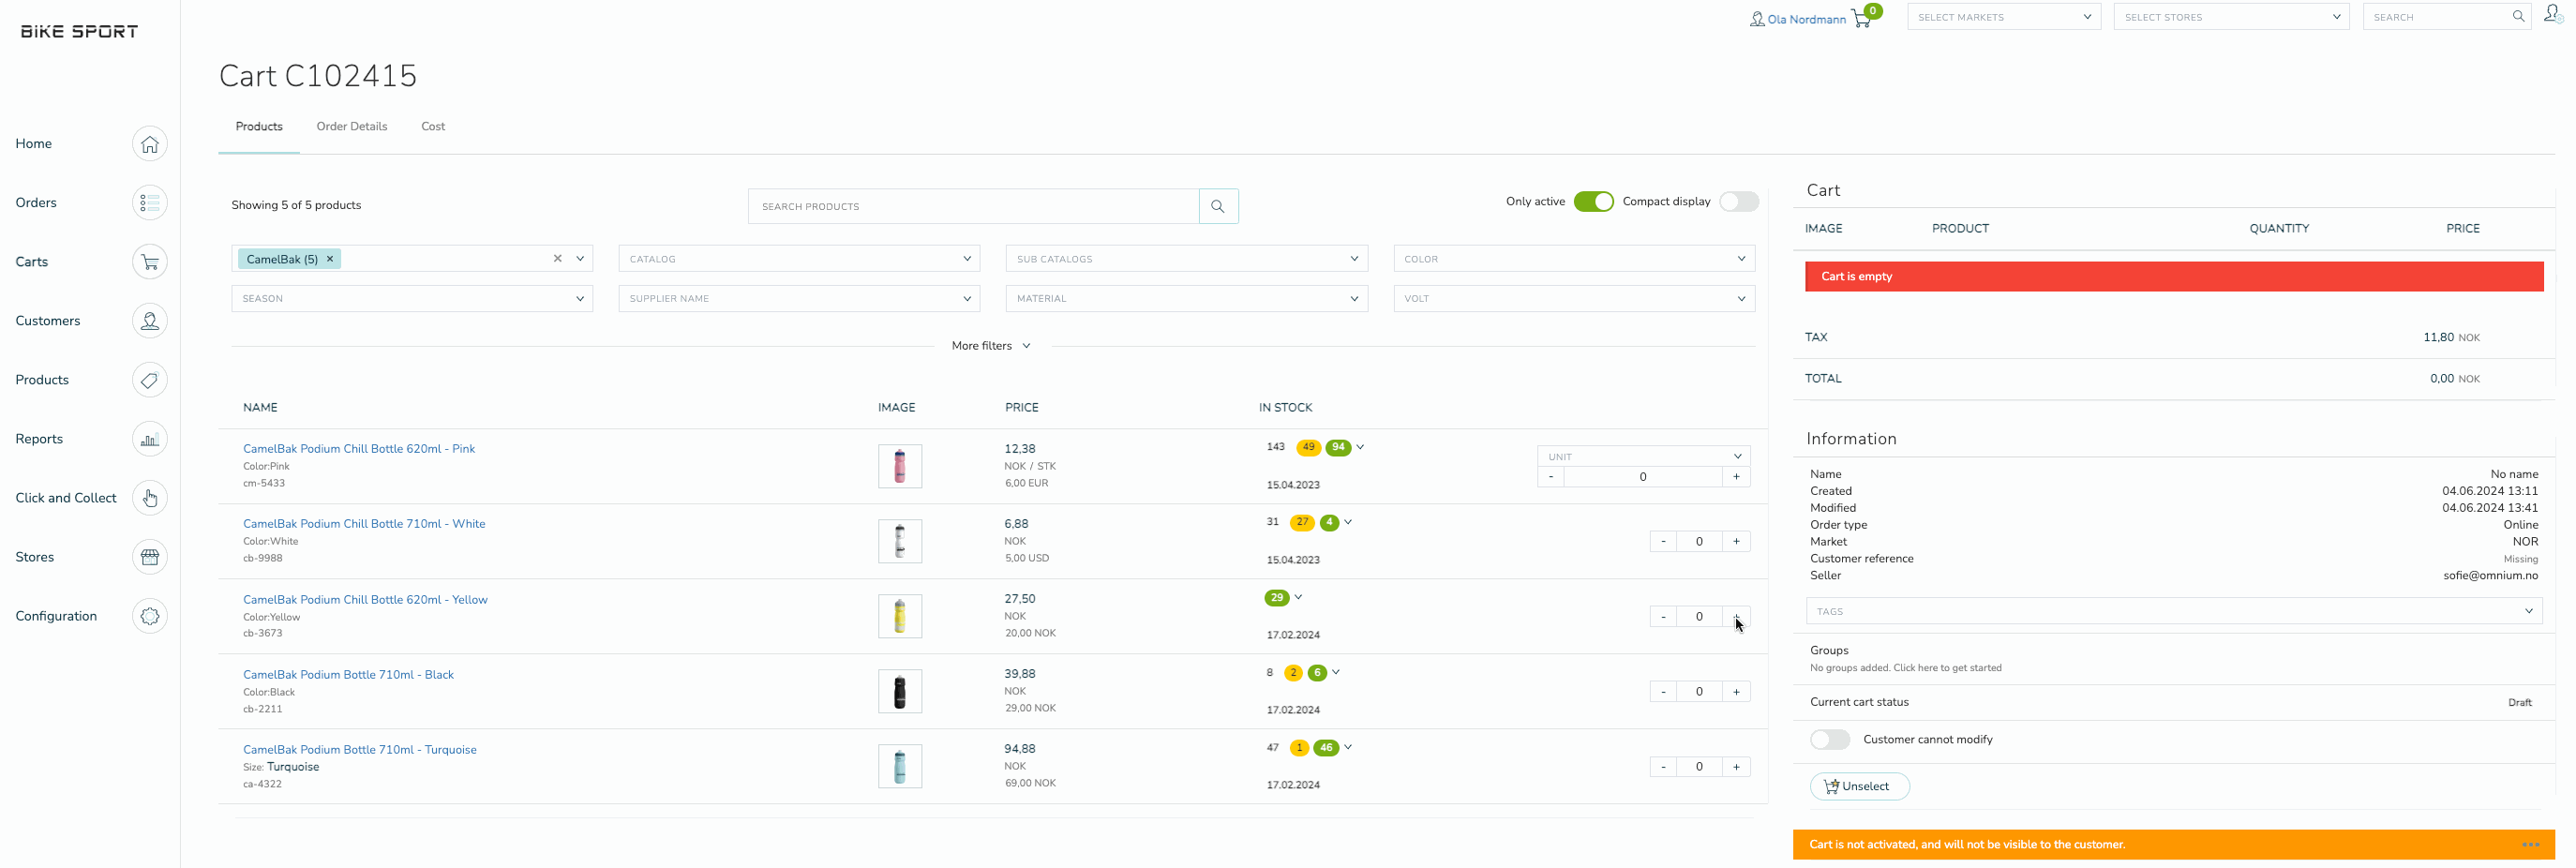The height and width of the screenshot is (868, 2576).
Task: Enable the Compact display switch
Action: pyautogui.click(x=1739, y=202)
